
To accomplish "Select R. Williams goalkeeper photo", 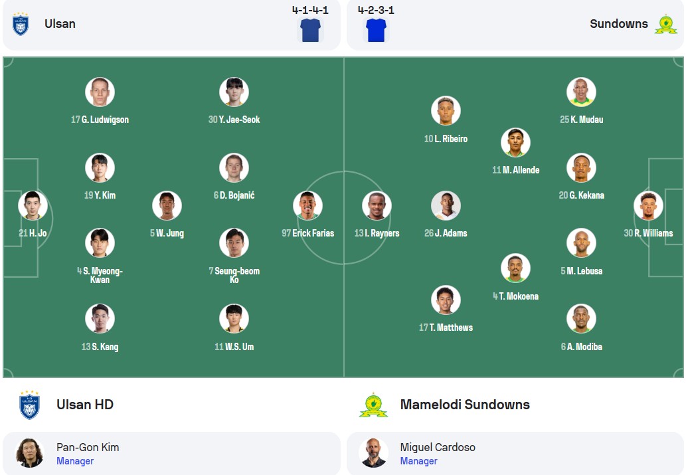I will (x=648, y=205).
